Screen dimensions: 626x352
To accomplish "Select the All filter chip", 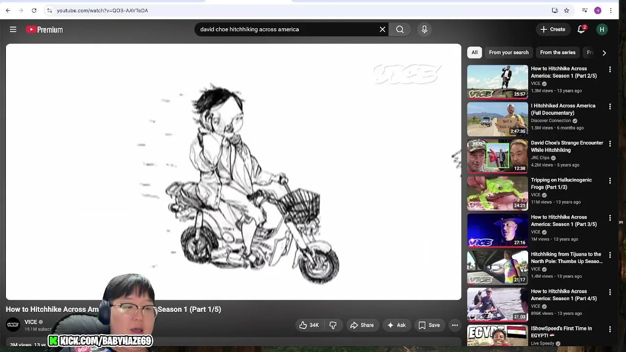I will (474, 52).
